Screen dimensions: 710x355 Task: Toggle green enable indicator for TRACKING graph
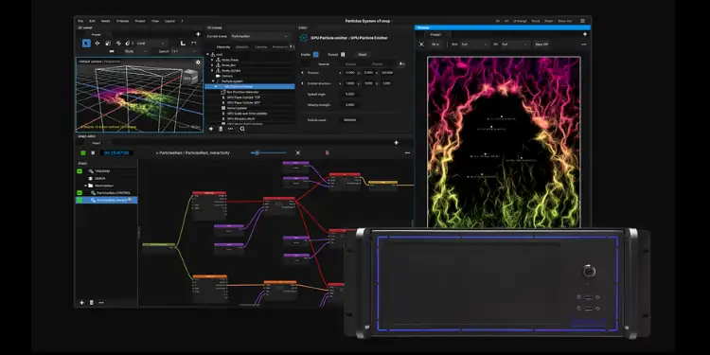point(80,171)
